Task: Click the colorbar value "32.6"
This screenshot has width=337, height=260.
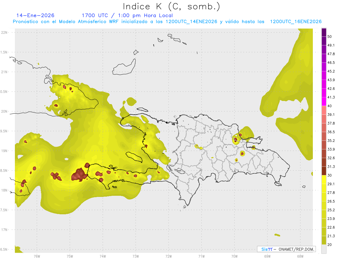Action: click(x=331, y=158)
